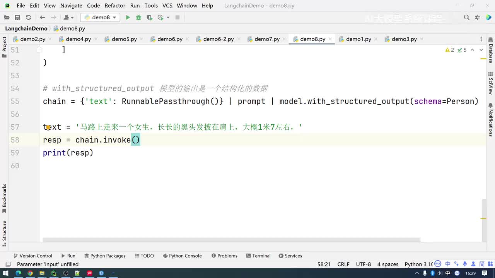Click line number 55 in the gutter
Viewport: 495px width, 278px height.
pos(15,101)
